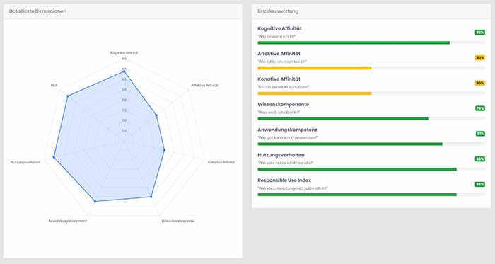Image resolution: width=495 pixels, height=264 pixels.
Task: Click the green Anwendungskompetenz progress bar
Action: click(x=350, y=144)
